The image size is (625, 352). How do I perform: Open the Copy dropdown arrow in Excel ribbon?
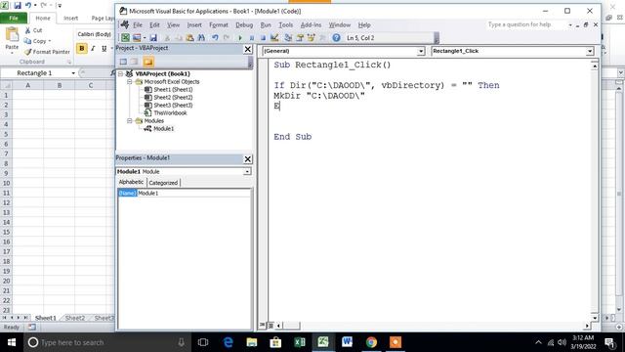pos(50,41)
